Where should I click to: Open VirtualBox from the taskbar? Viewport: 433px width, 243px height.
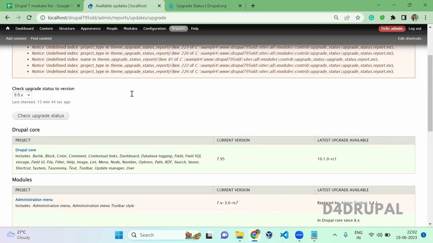[x=269, y=235]
